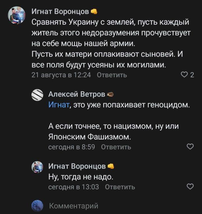This screenshot has height=214, width=202.
Task: Like Алексей Ветров's reply about геноцид
Action: tap(190, 147)
